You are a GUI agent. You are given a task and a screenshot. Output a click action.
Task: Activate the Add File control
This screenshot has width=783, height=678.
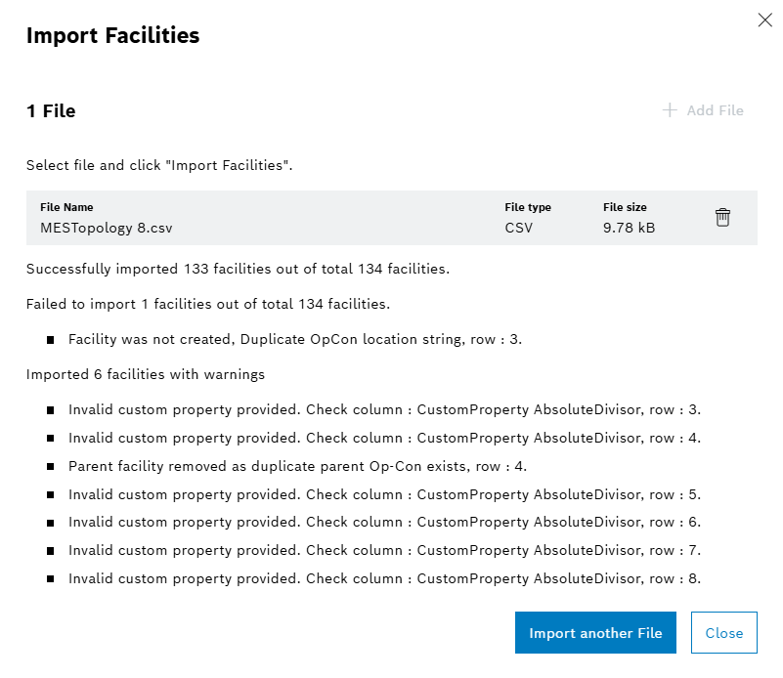point(703,109)
